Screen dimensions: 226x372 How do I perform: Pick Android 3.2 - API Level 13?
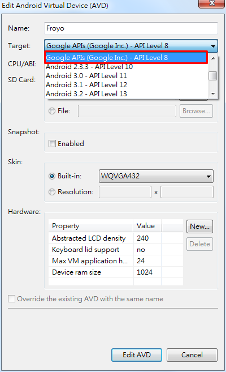click(127, 94)
